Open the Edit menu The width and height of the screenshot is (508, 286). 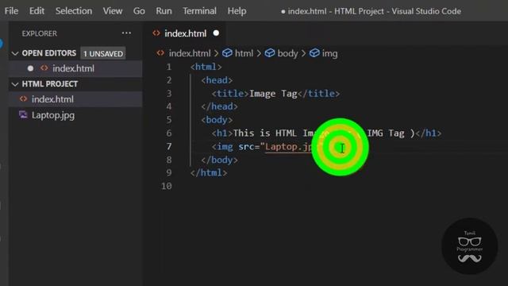click(37, 11)
